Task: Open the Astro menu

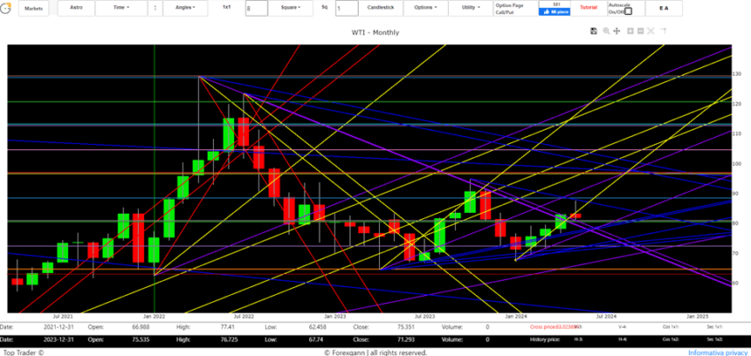Action: click(76, 8)
